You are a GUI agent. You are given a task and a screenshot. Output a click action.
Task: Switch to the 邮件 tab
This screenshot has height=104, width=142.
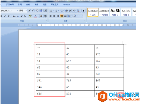click(28, 4)
